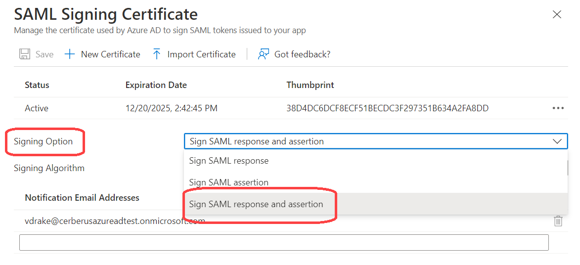Select the certificate thumbprint value
The image size is (580, 265).
(387, 108)
